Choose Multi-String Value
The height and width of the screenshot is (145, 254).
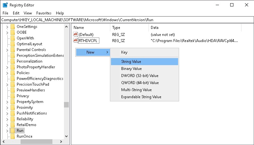144,90
